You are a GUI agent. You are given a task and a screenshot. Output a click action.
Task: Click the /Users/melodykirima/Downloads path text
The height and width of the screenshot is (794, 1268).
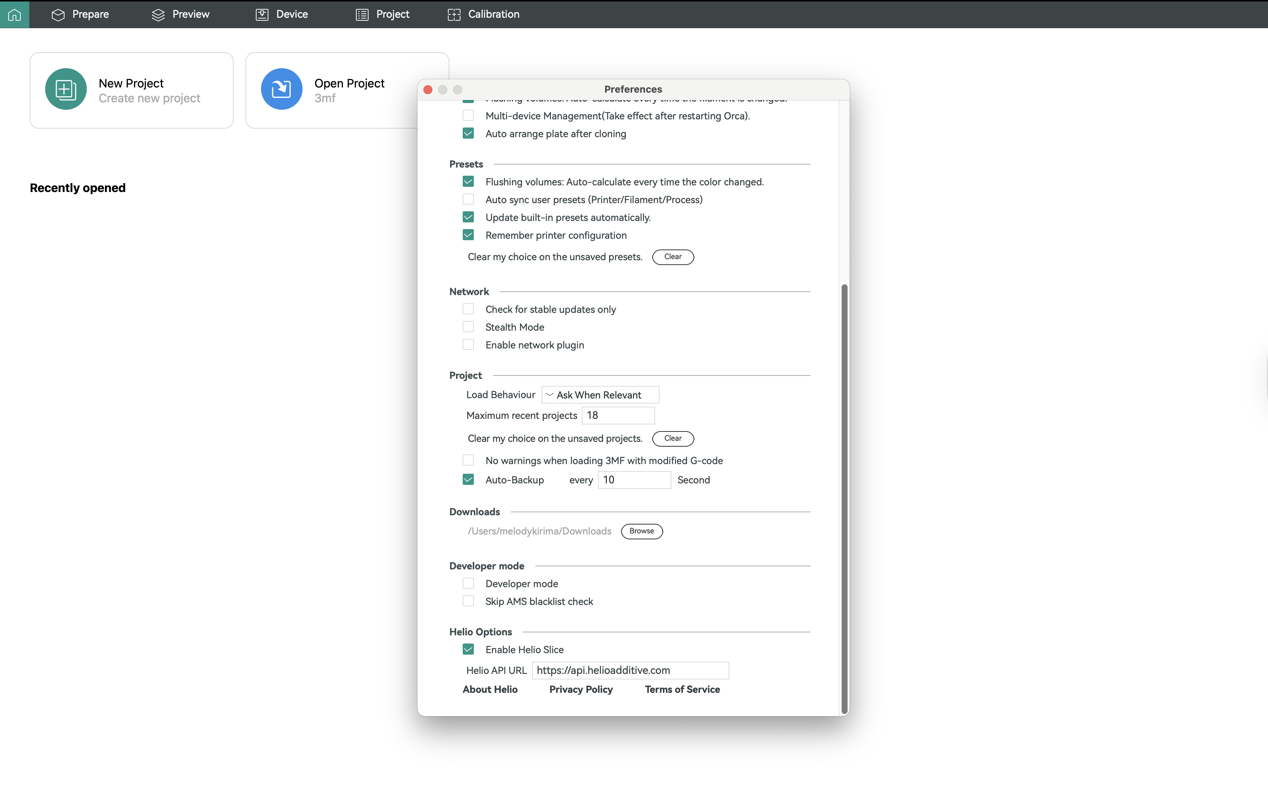pyautogui.click(x=539, y=531)
